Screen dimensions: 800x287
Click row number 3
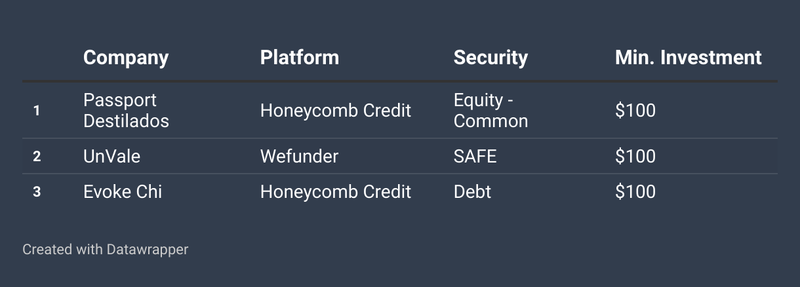click(x=37, y=192)
